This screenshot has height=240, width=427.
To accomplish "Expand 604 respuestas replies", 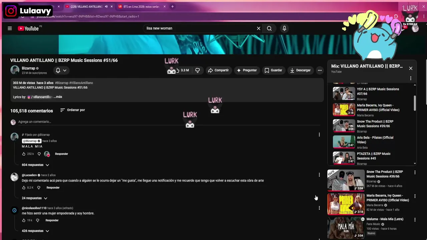I will tap(35, 165).
